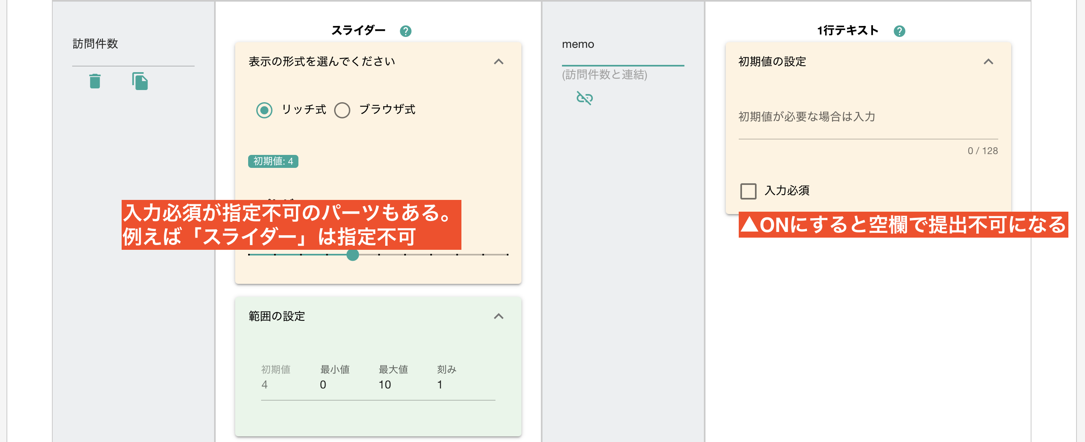The image size is (1085, 442).
Task: Click the memo label field
Action: [x=622, y=44]
